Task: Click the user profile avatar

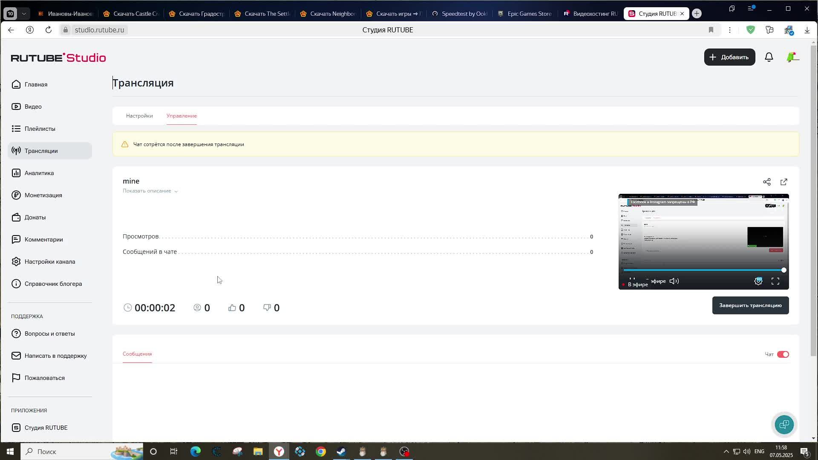Action: pyautogui.click(x=792, y=57)
